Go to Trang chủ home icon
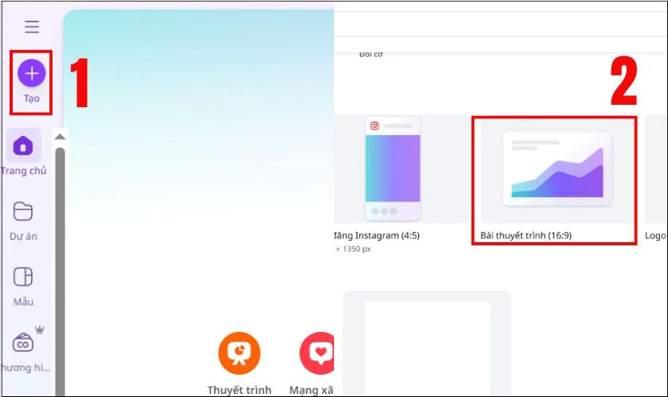The image size is (668, 397). tap(23, 145)
